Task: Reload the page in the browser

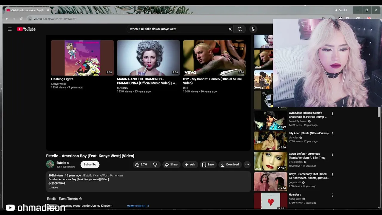Action: (21, 19)
